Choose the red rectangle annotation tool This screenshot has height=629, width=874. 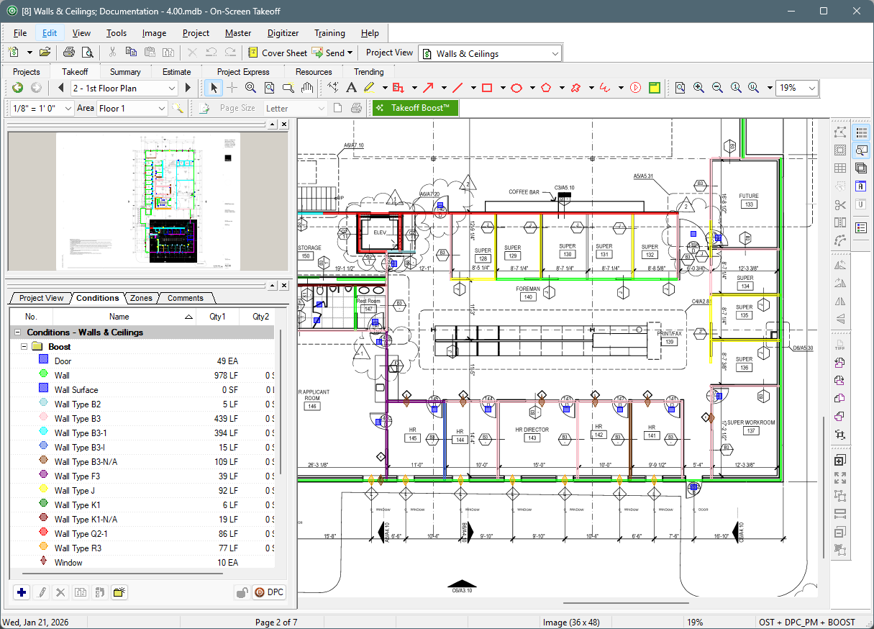(x=487, y=88)
